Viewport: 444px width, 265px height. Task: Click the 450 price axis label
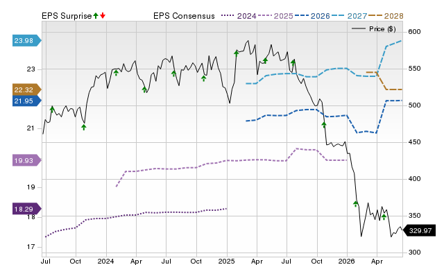tap(414, 142)
